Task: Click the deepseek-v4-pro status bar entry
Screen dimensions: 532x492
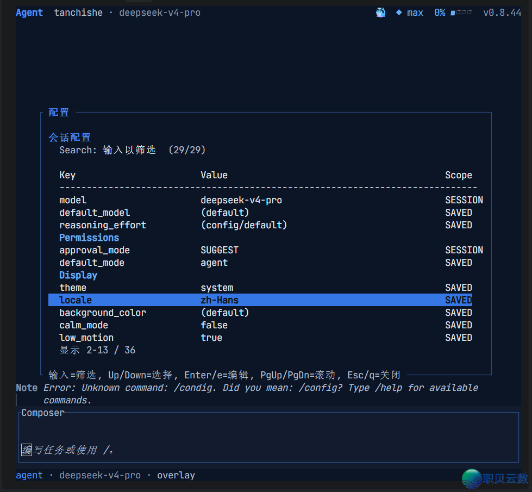Action: click(x=100, y=475)
